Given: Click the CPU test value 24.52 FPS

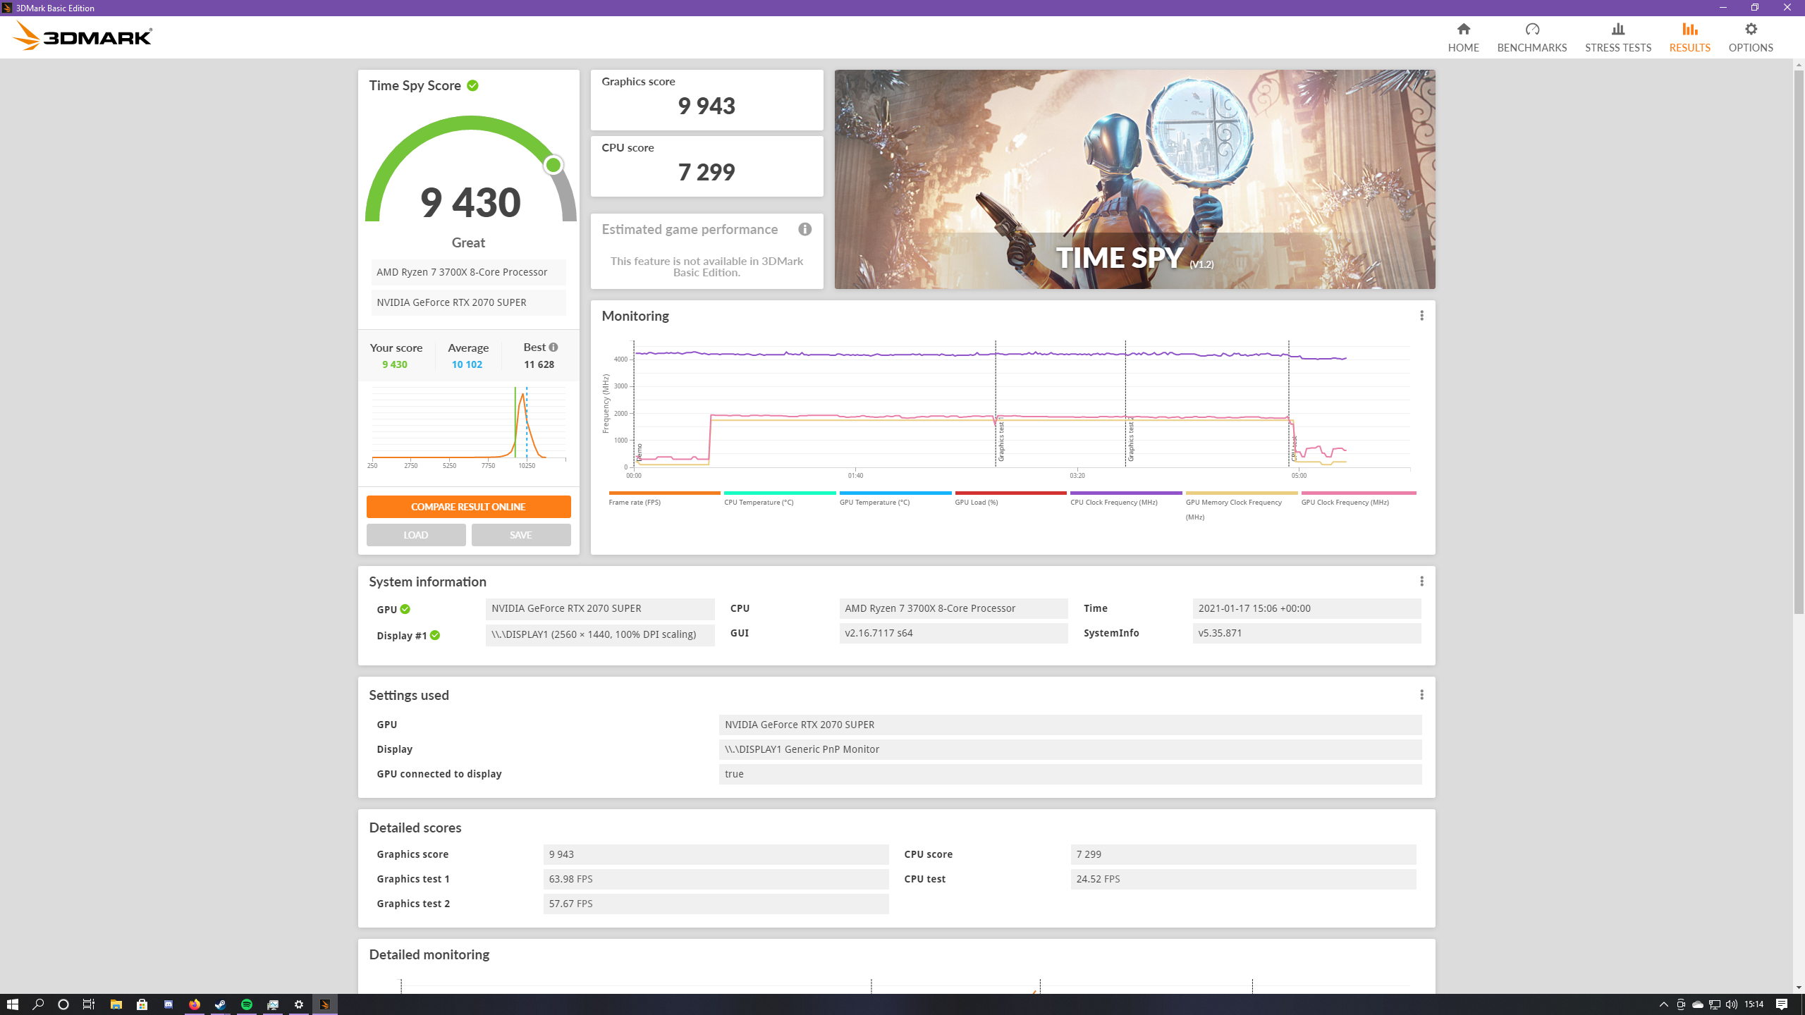Looking at the screenshot, I should coord(1243,879).
